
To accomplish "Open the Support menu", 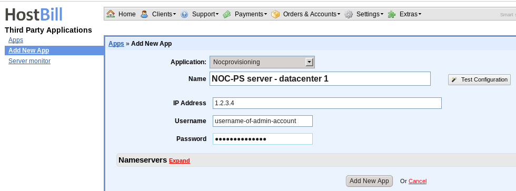I will point(205,14).
